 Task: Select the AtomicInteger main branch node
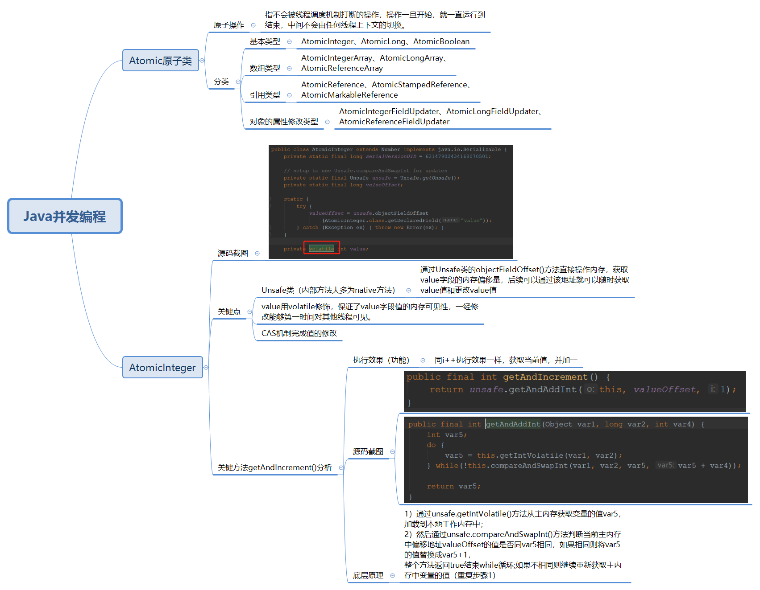tap(162, 368)
